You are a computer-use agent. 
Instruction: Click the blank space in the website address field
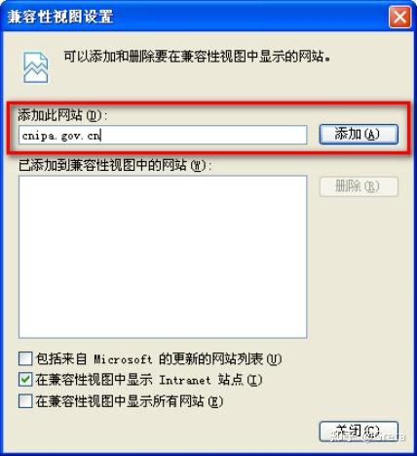(x=204, y=135)
